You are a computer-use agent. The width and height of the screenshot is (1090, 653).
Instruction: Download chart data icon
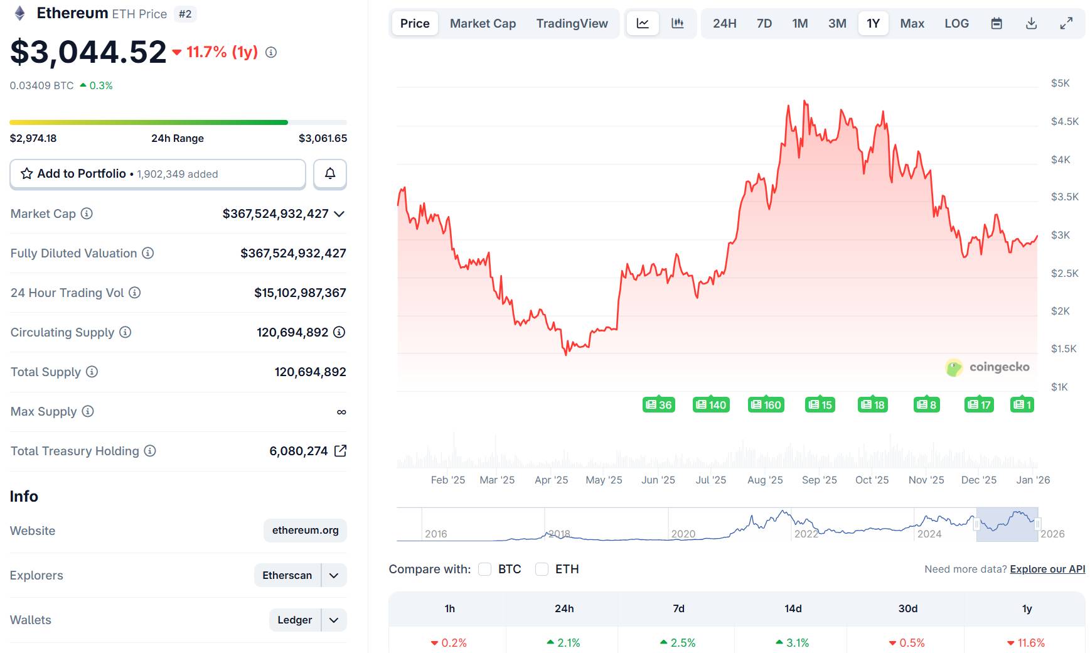(1031, 24)
